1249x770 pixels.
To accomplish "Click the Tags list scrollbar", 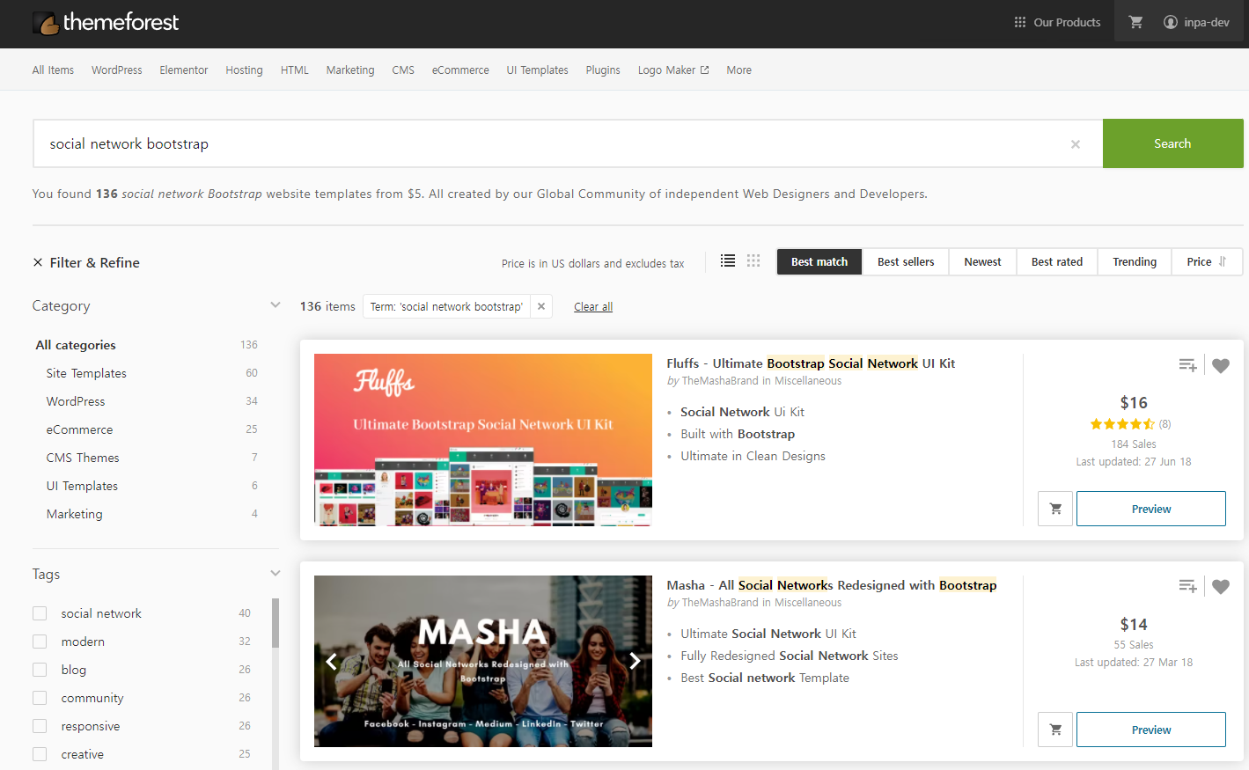I will pos(276,623).
